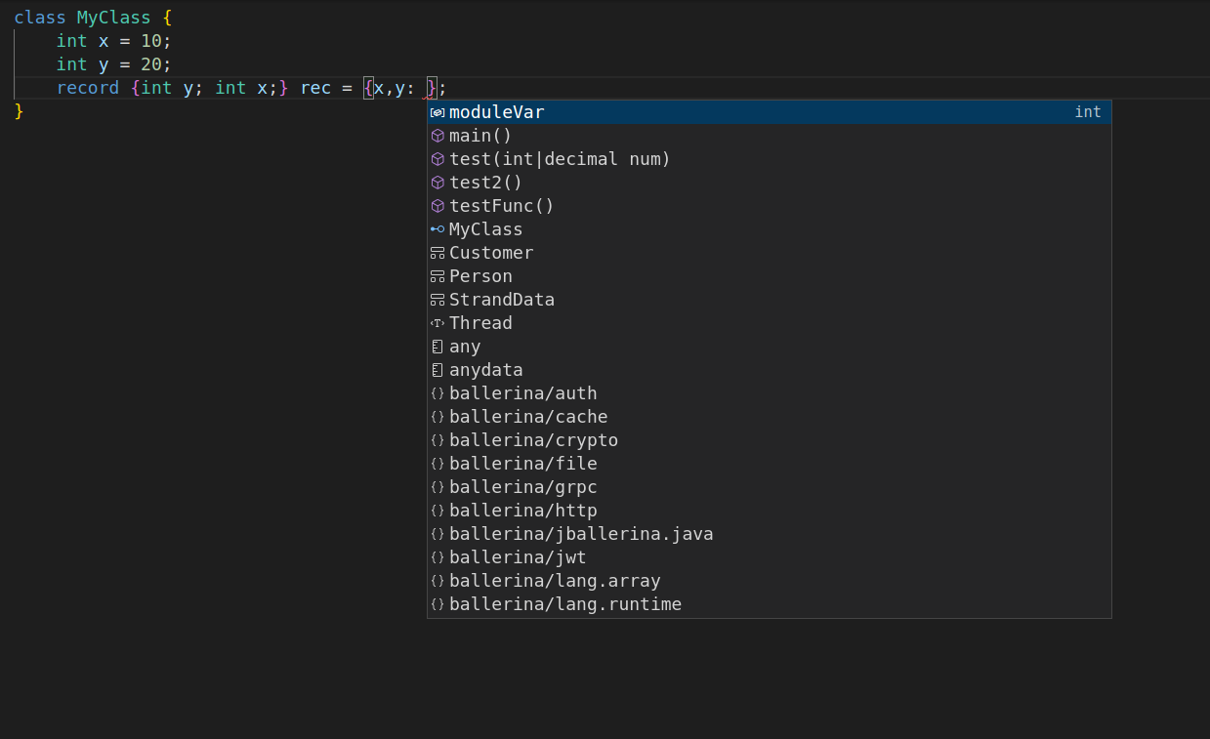Place cursor on the MyClass class name

click(114, 18)
